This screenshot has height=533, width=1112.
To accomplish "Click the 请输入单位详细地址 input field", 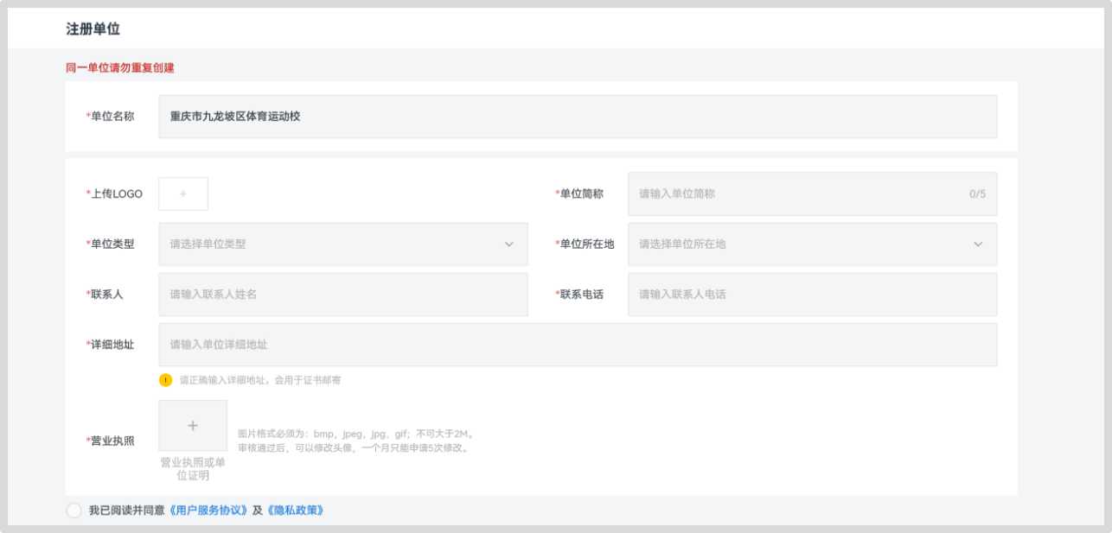I will pyautogui.click(x=577, y=345).
